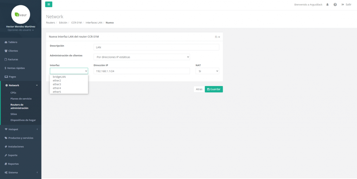Select ether4 from interface list

point(69,88)
